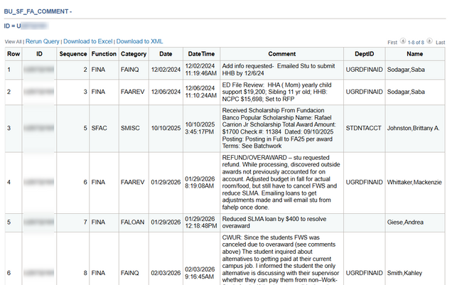Click Download to XML link
This screenshot has height=285, width=452.
[x=139, y=41]
